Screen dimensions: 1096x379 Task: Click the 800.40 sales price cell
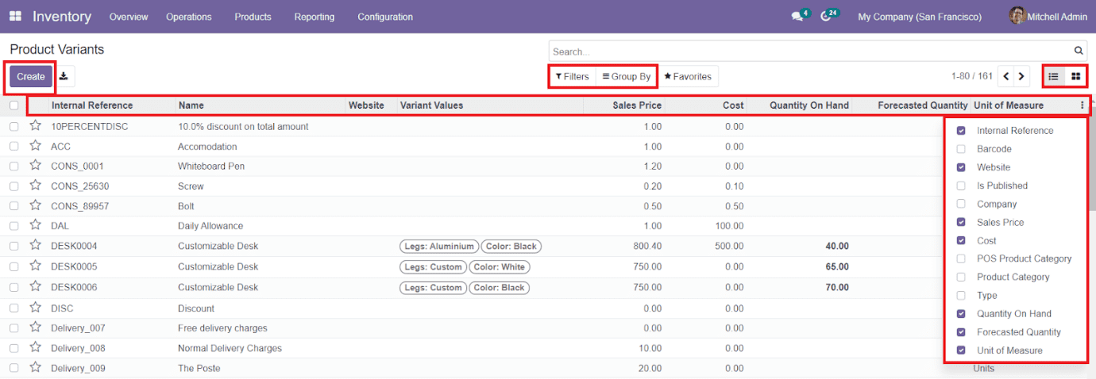pos(647,247)
